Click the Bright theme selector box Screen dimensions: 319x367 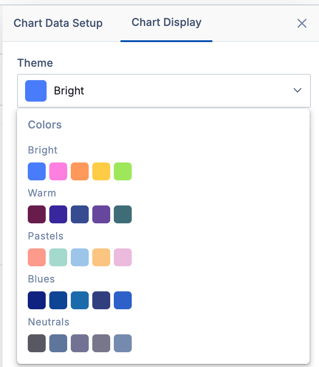(164, 91)
